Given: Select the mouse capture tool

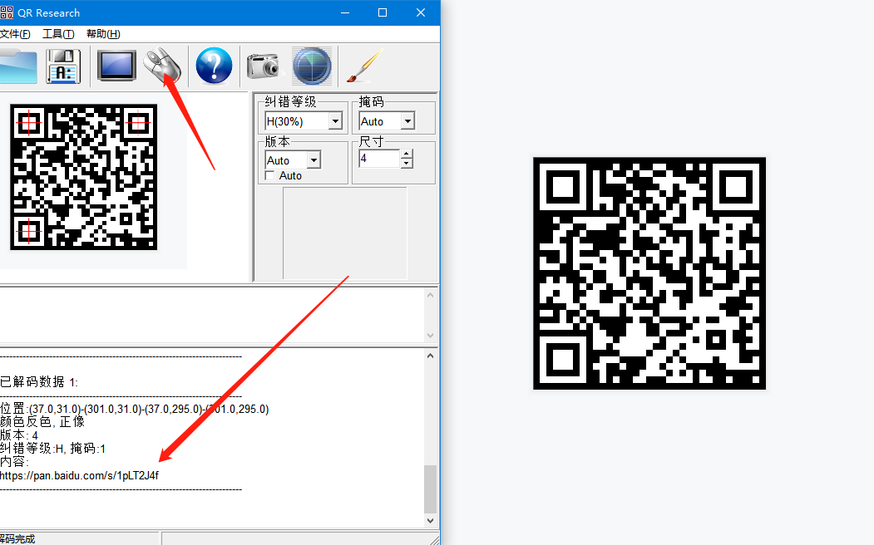Looking at the screenshot, I should click(162, 66).
